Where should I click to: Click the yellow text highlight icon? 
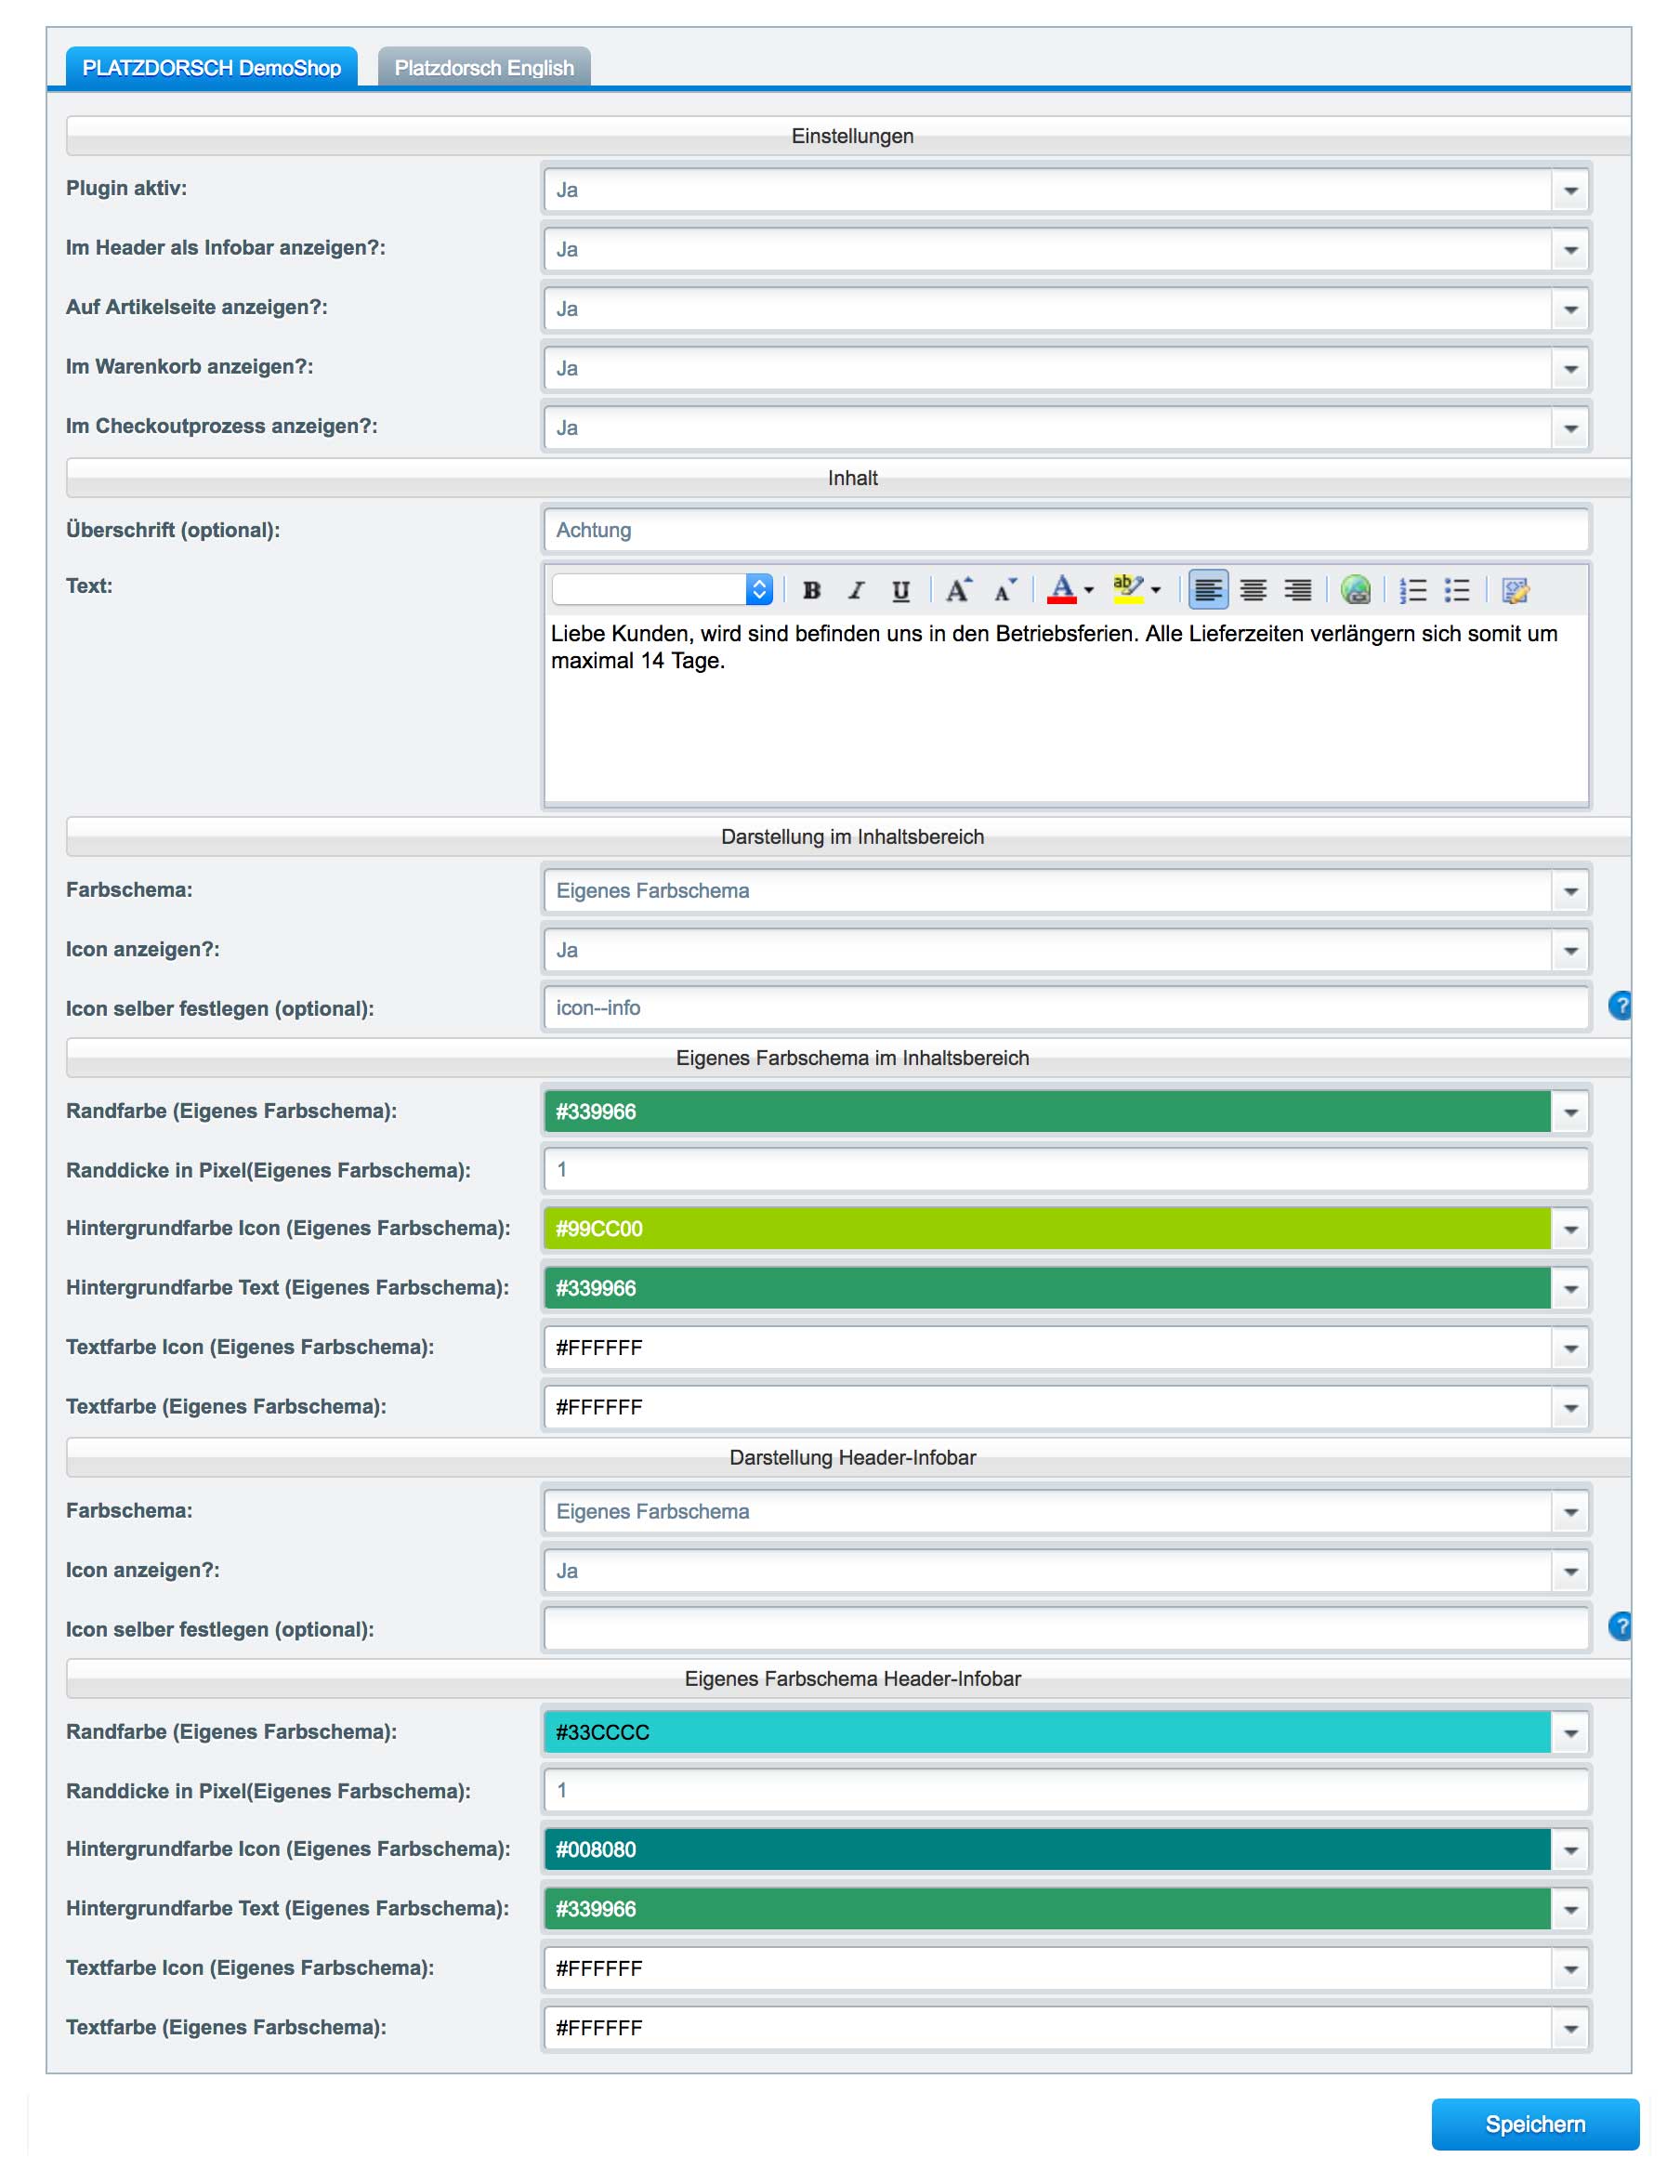point(1128,590)
